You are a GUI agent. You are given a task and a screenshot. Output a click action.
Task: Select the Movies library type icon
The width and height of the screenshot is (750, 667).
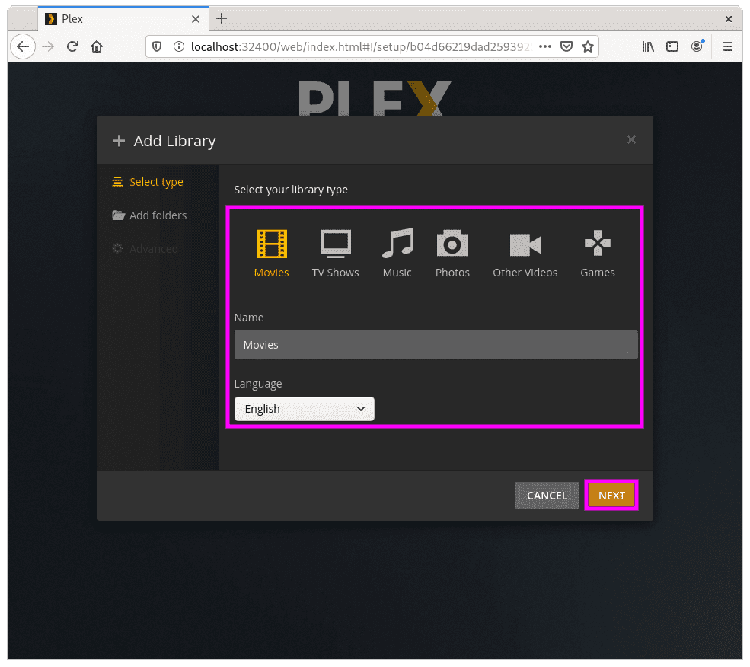(271, 244)
